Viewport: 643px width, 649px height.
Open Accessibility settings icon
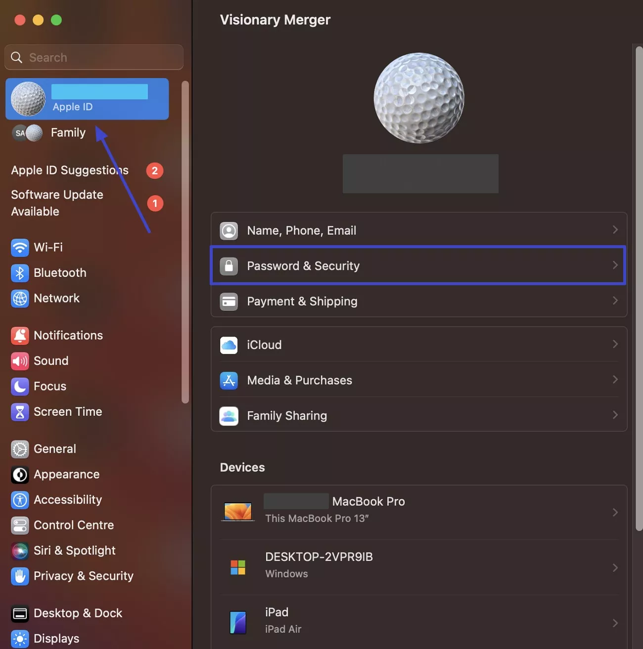click(x=20, y=500)
